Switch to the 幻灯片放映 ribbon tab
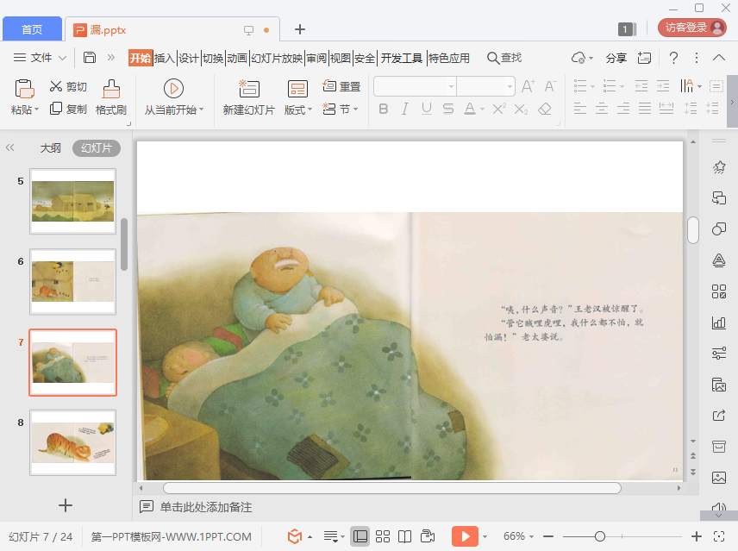The height and width of the screenshot is (551, 738). tap(276, 58)
